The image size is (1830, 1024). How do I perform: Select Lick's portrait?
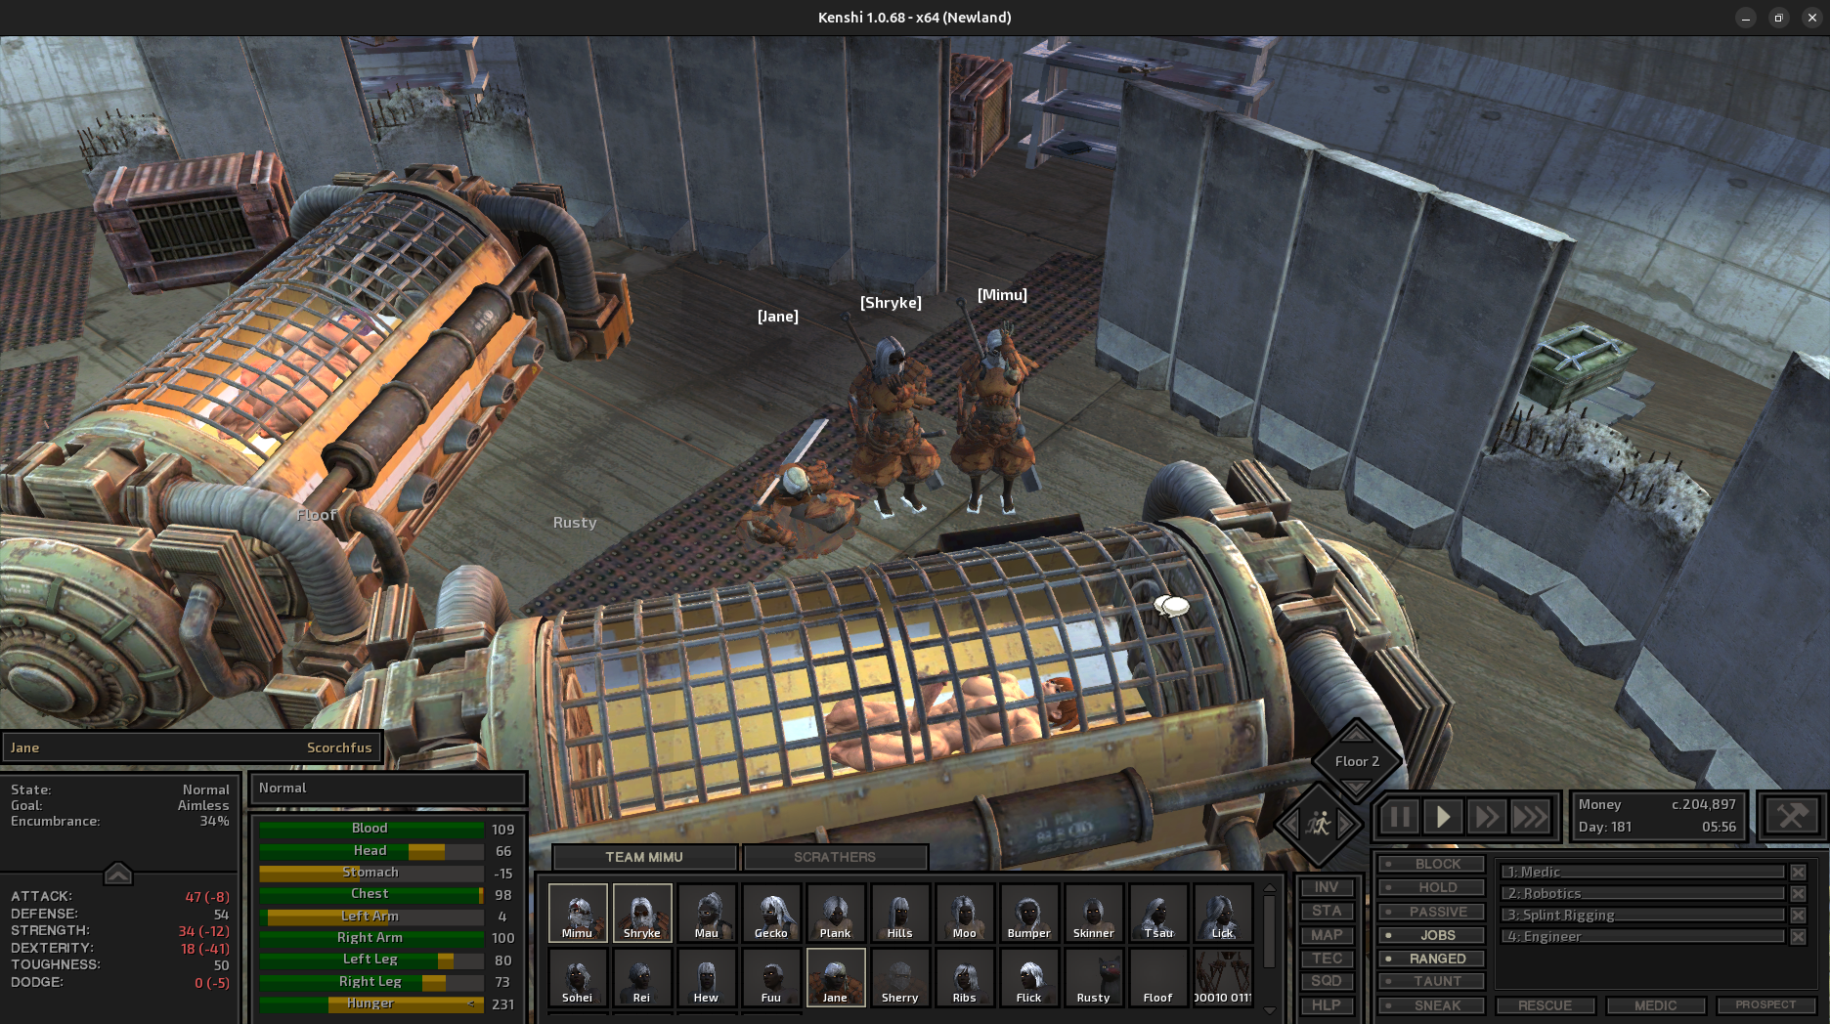[x=1222, y=913]
